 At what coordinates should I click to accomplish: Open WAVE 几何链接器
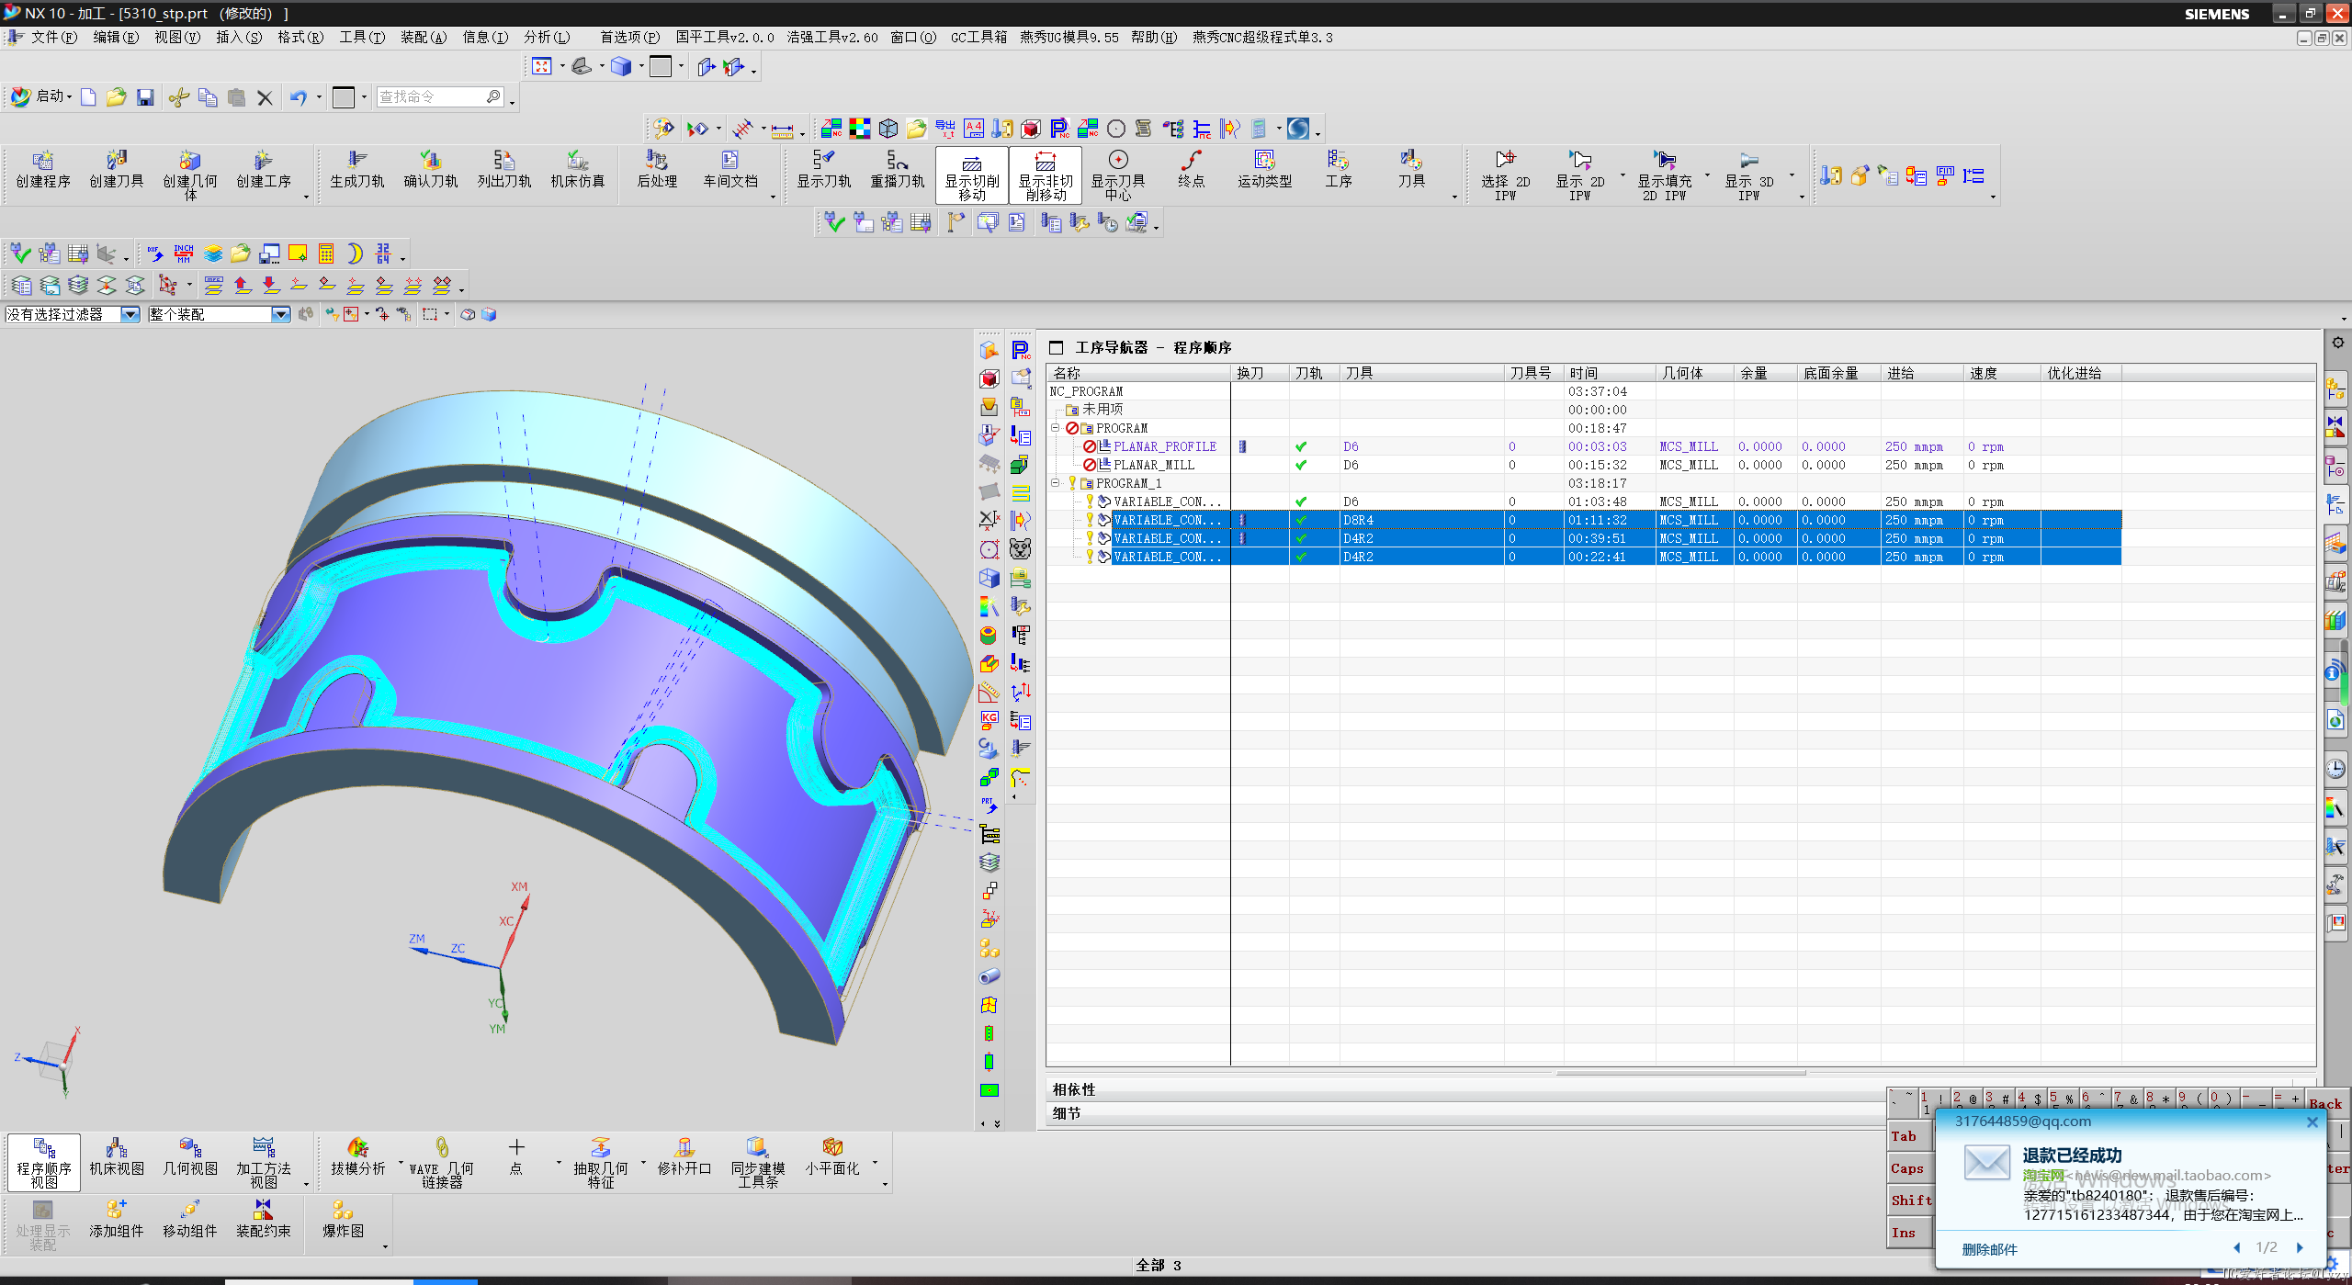442,1162
